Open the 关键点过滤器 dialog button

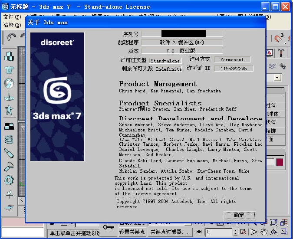(x=170, y=232)
